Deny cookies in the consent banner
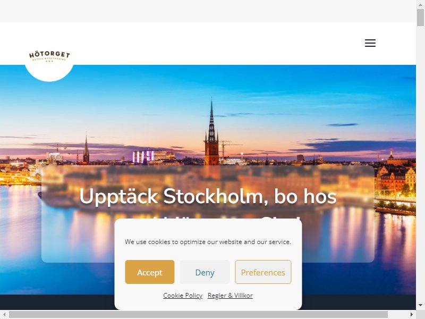 tap(205, 272)
